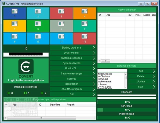This screenshot has width=160, height=123.
Task: Open System processes from the menu
Action: 73,58
